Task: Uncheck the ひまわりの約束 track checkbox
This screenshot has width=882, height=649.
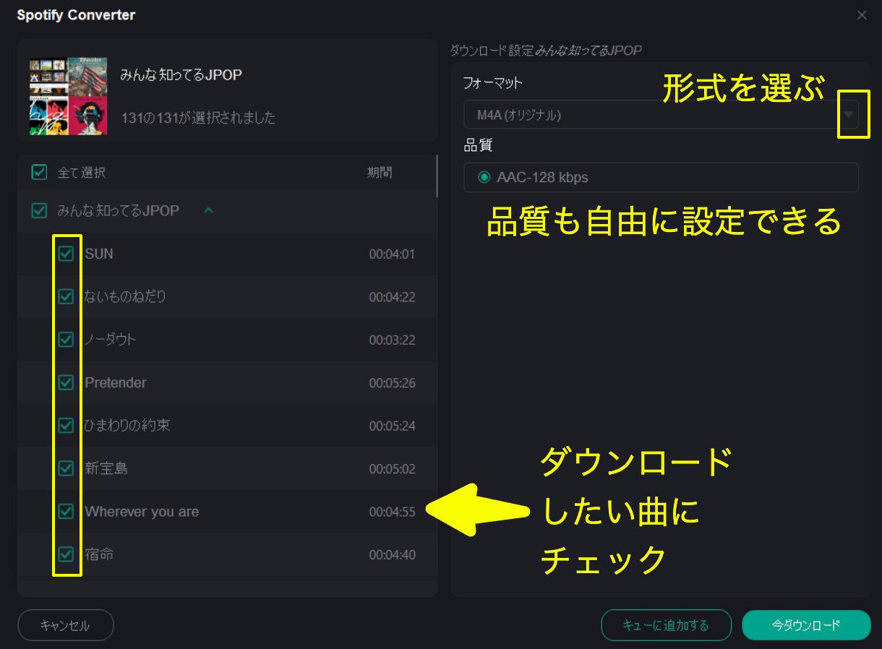Action: pos(66,425)
